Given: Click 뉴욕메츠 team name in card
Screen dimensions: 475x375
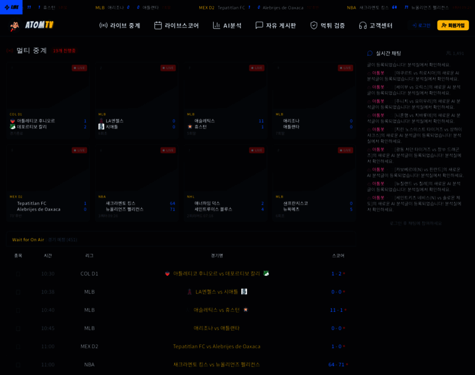Looking at the screenshot, I should tap(291, 209).
